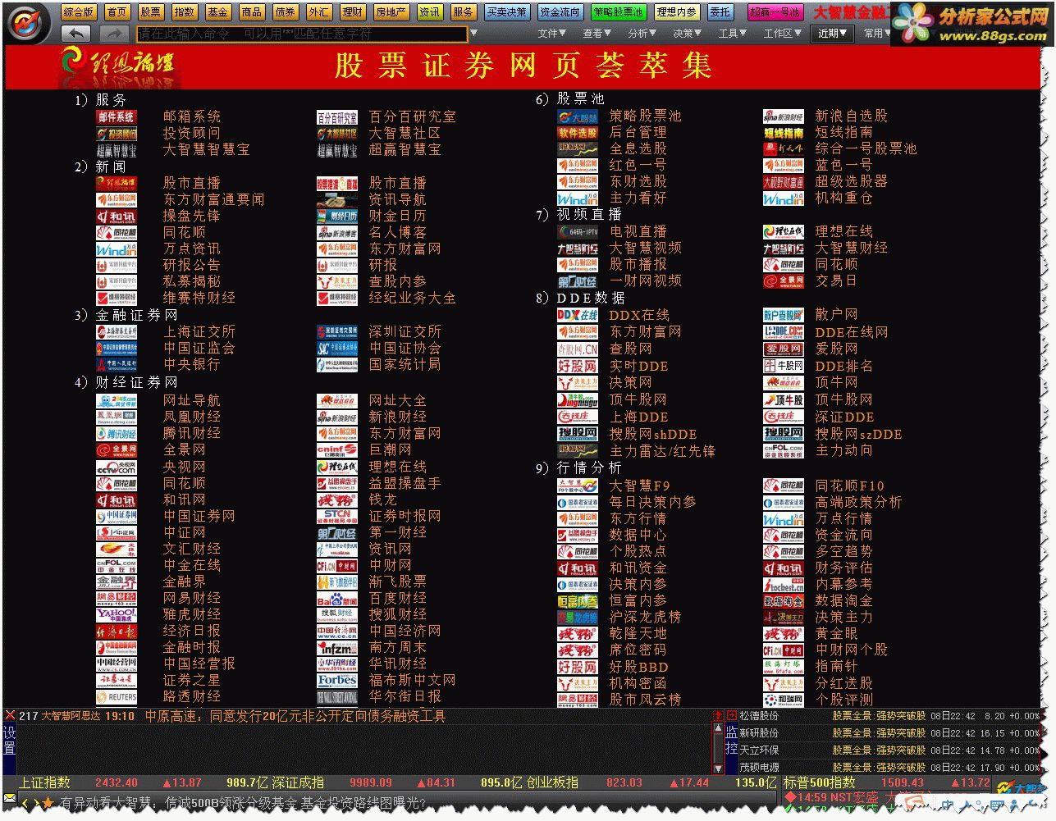This screenshot has height=821, width=1056.
Task: Click the 百分百研究室 logo icon
Action: pos(337,117)
